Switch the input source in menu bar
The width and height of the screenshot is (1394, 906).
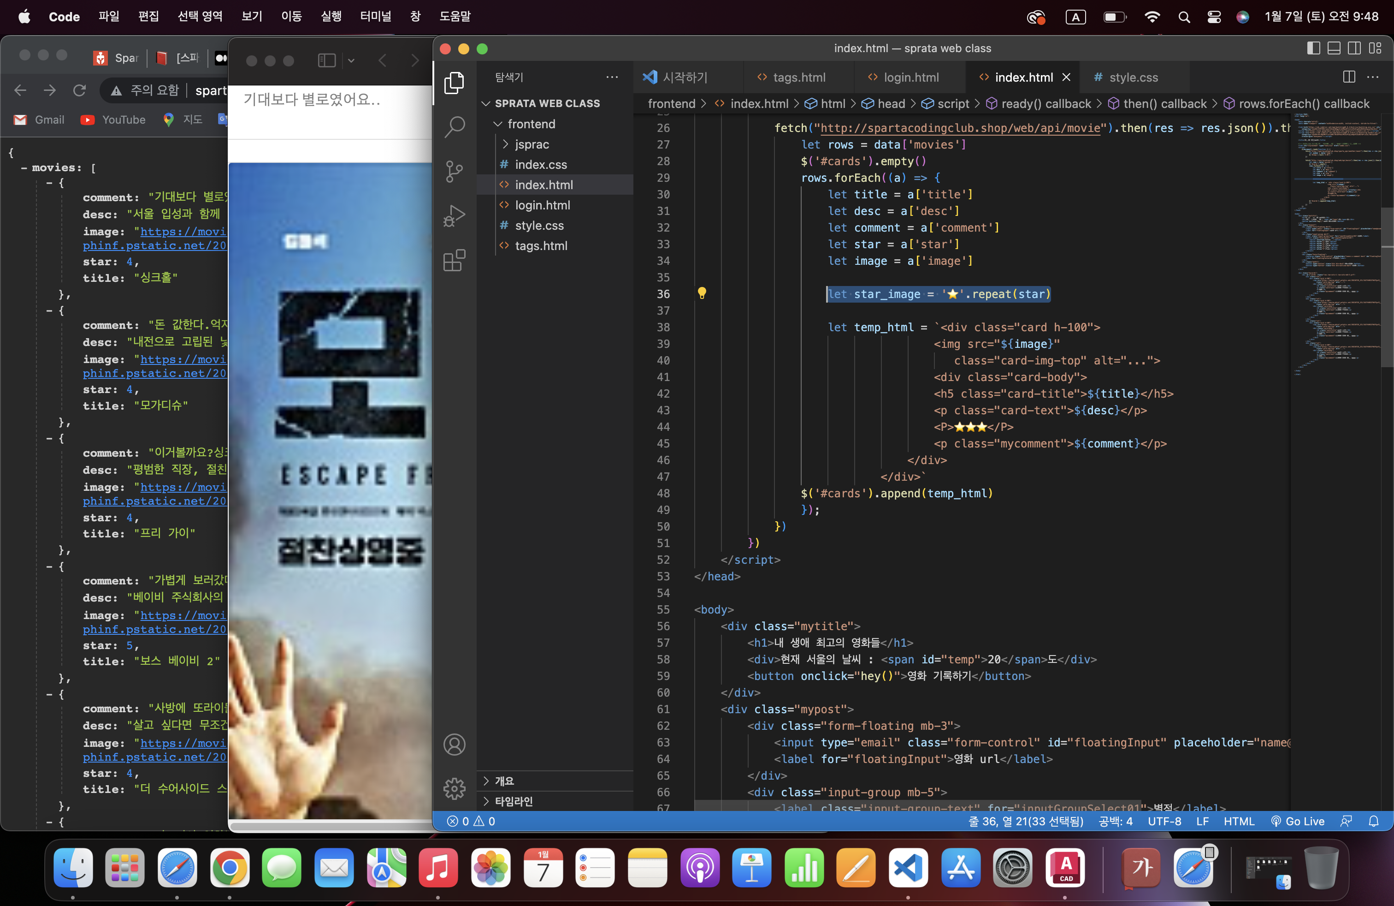coord(1075,17)
